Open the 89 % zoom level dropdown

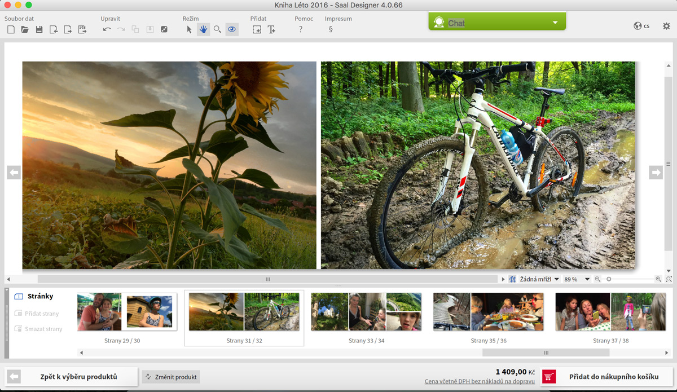(x=577, y=279)
